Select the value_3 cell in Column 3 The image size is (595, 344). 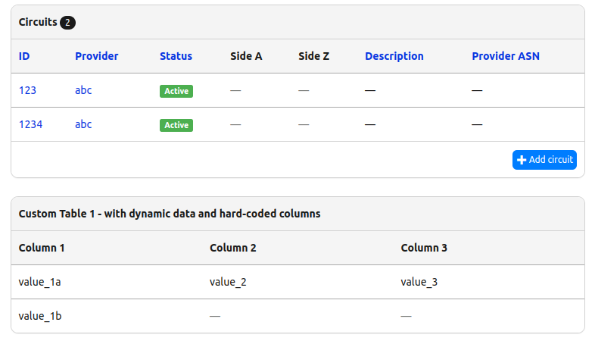pyautogui.click(x=419, y=282)
